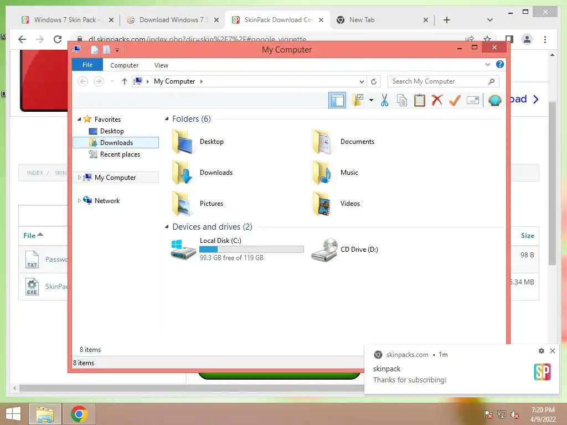Click the Paste clipboard icon in Explorer toolbar
This screenshot has width=567, height=425.
[x=420, y=100]
